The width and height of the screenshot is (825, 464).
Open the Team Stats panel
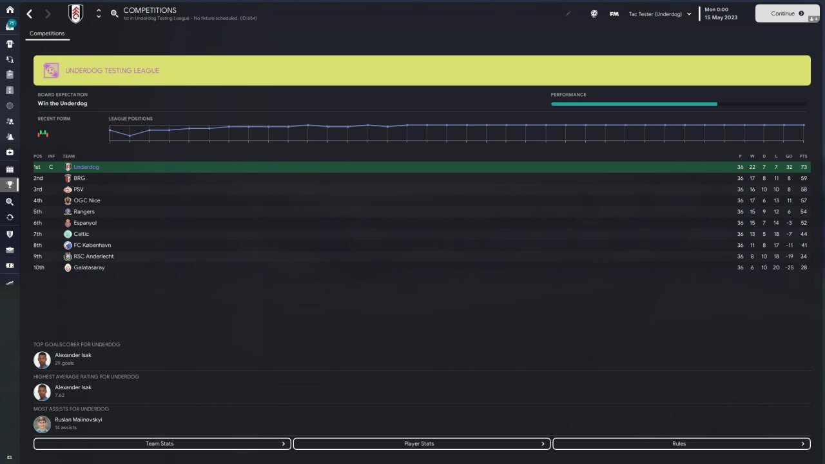(162, 444)
